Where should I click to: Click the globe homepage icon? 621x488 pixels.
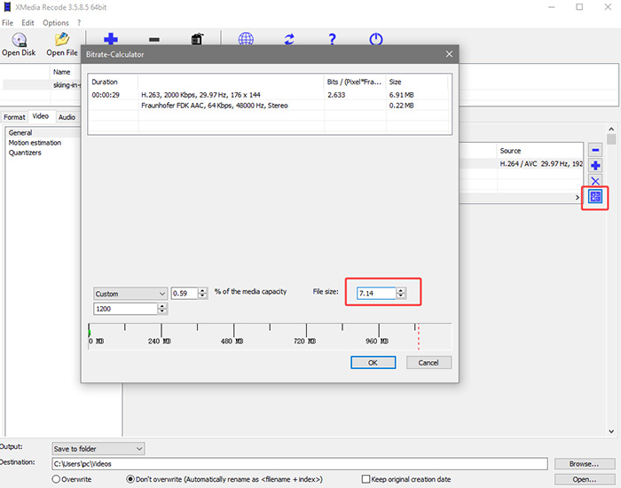pos(246,39)
